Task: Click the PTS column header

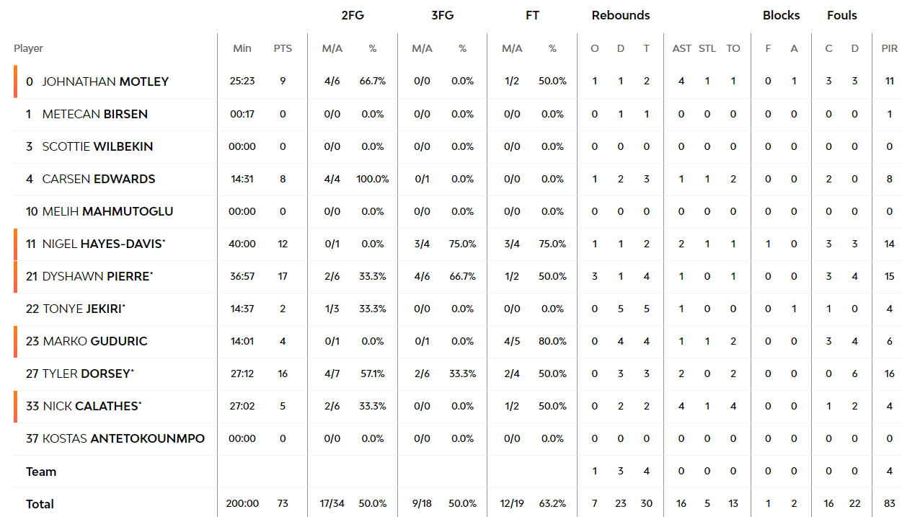Action: [x=283, y=48]
